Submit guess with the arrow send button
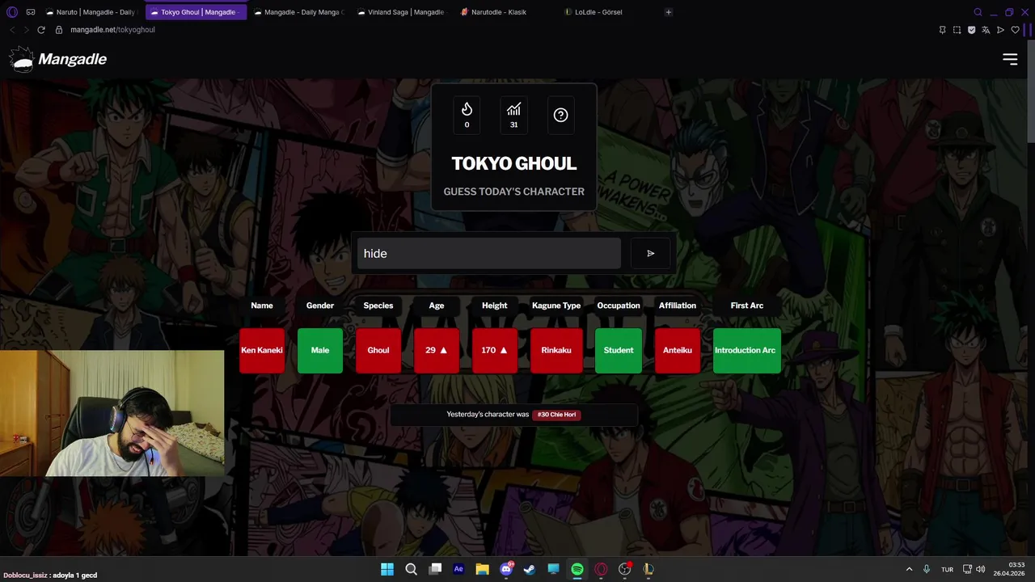The image size is (1035, 582). [x=650, y=254]
